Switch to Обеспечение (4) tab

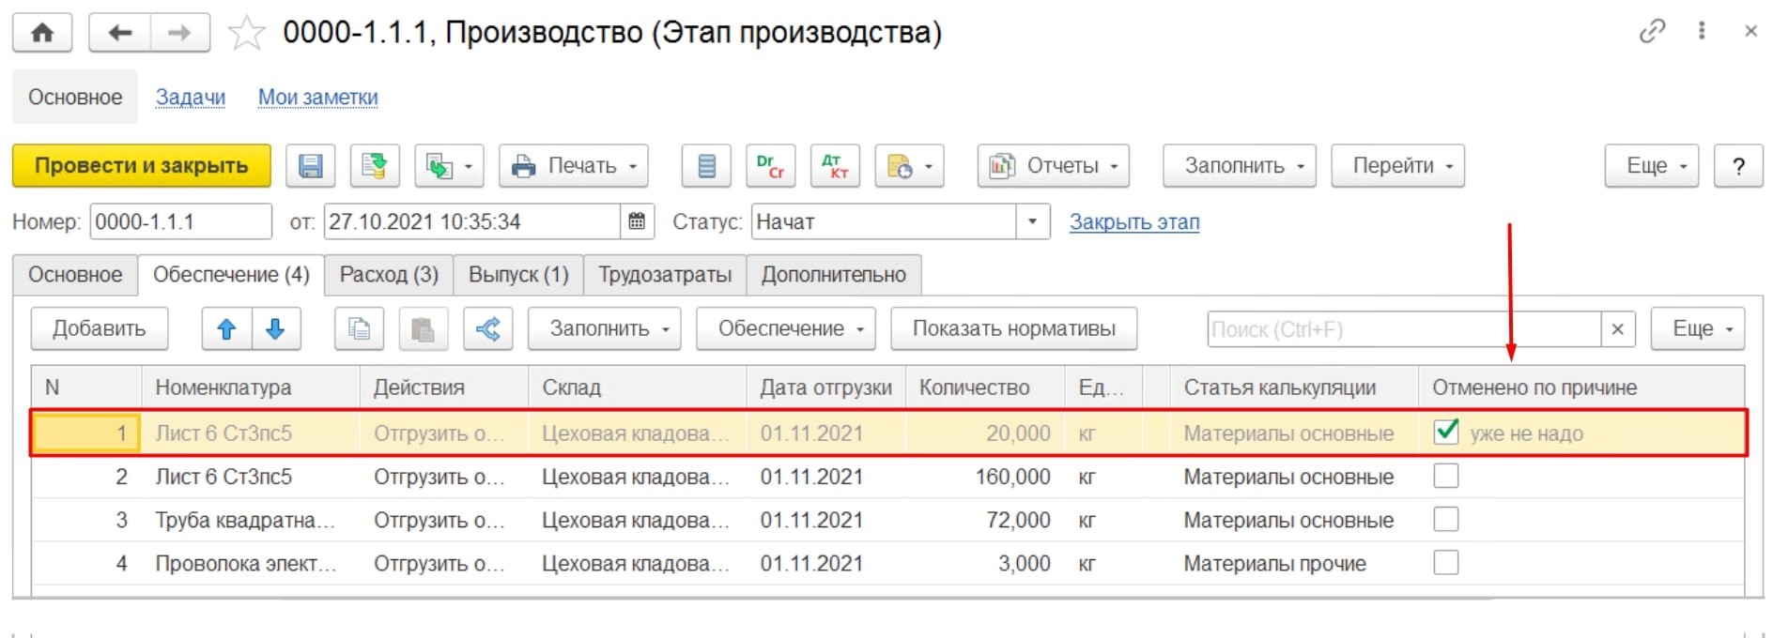231,275
